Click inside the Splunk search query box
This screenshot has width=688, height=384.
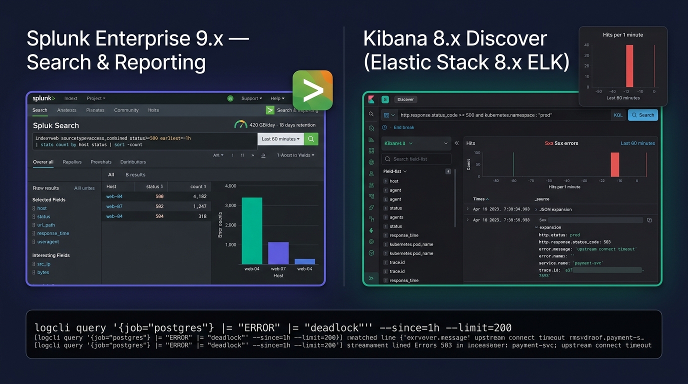click(x=145, y=141)
